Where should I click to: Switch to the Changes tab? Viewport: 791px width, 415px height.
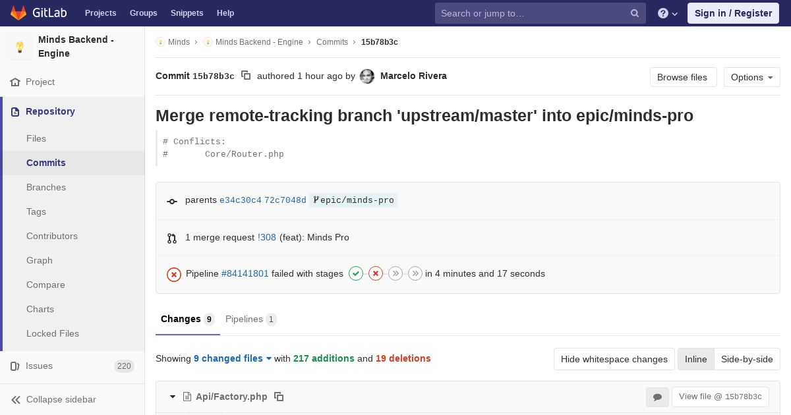(x=188, y=319)
